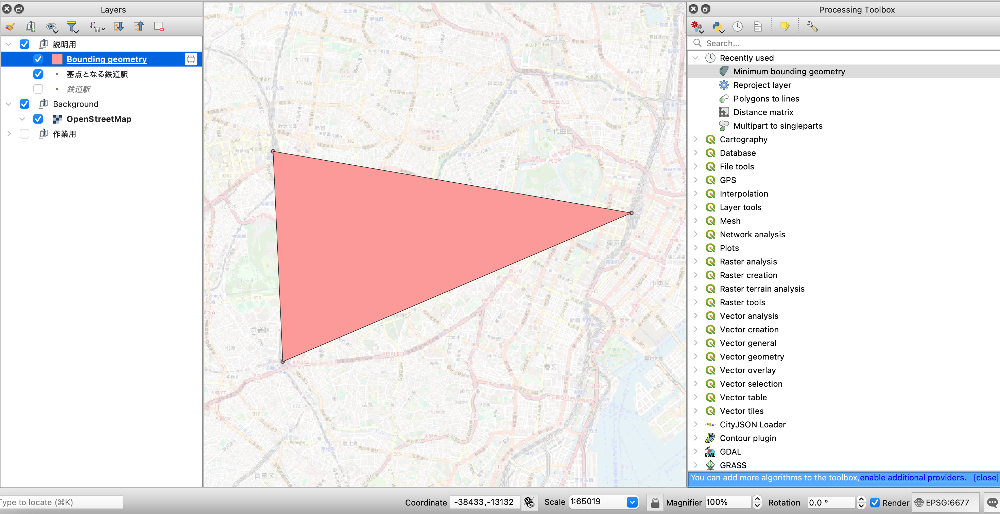The image size is (1000, 514).
Task: Collapse all layers in the Layers panel
Action: [139, 26]
